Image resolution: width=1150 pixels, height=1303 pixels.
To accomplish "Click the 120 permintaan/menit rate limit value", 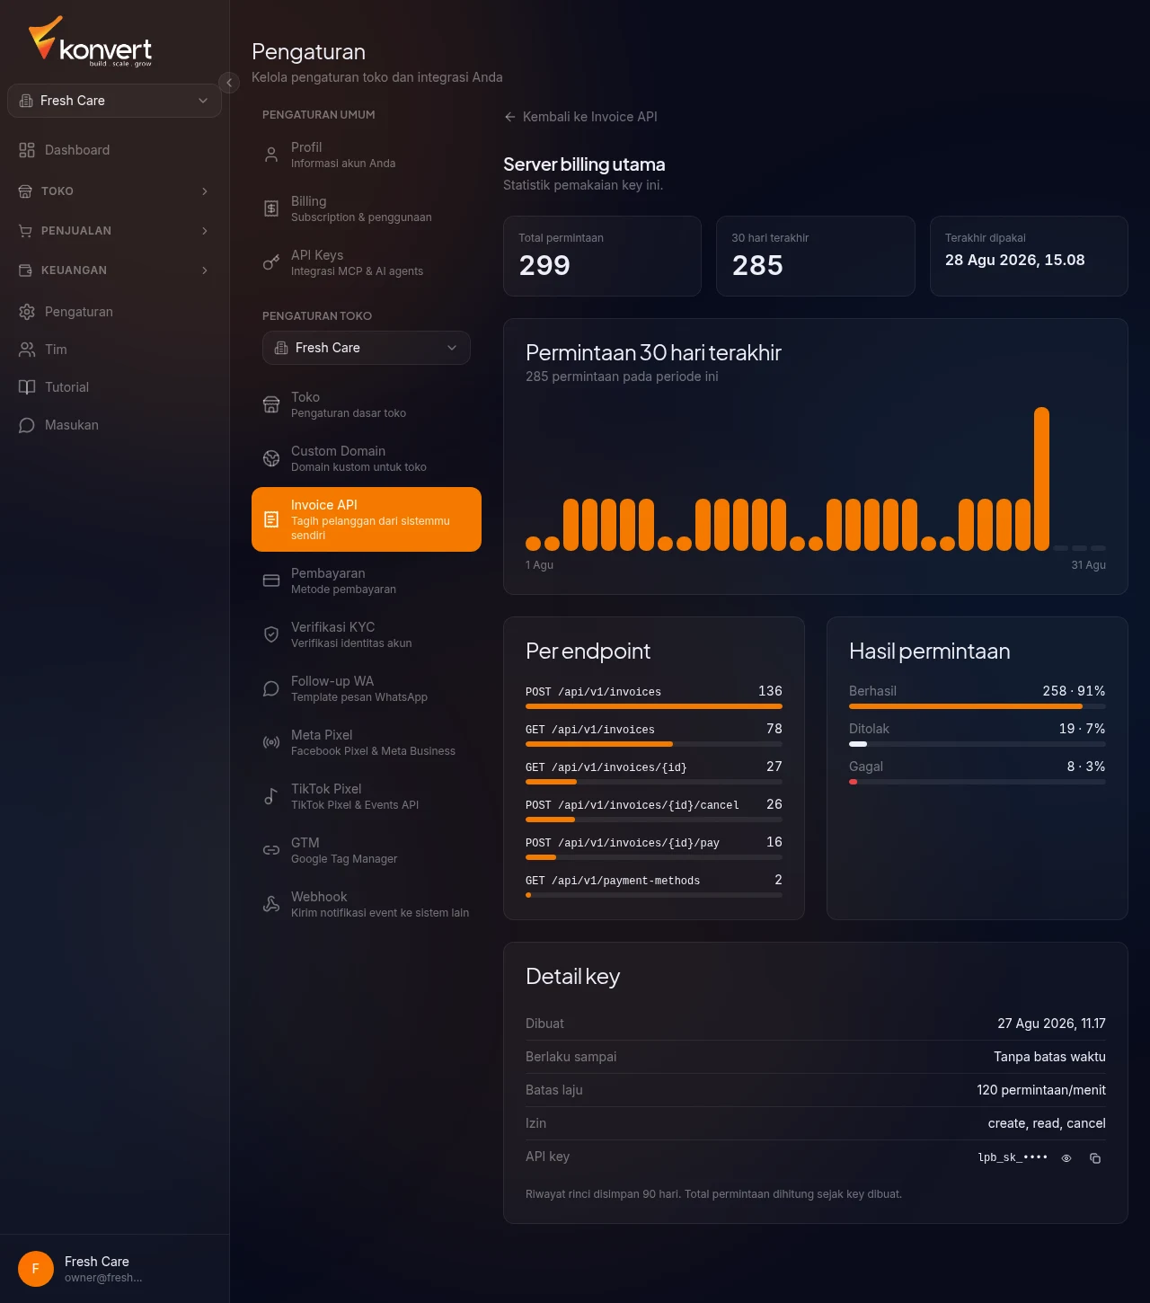I will click(x=1041, y=1090).
